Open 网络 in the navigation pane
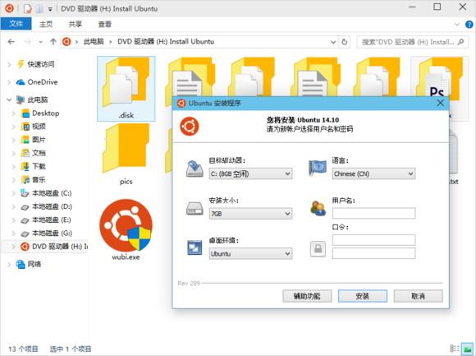Viewport: 476px width, 356px height. click(29, 264)
